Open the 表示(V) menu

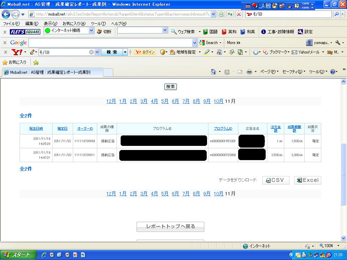[50, 23]
